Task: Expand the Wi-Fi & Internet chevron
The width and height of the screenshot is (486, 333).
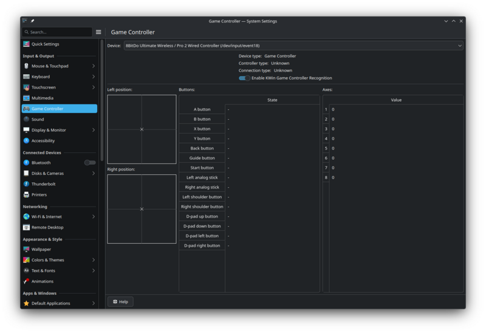Action: point(93,217)
